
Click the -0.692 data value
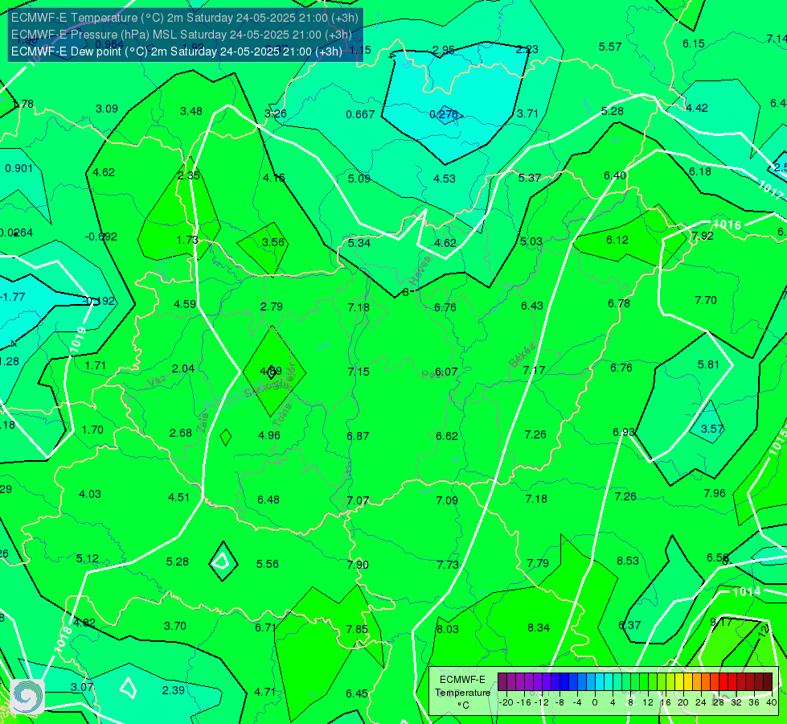pos(100,237)
